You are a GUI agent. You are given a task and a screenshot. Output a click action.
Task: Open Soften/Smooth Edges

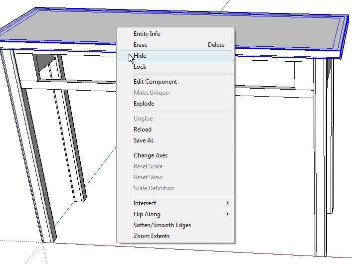pos(176,225)
